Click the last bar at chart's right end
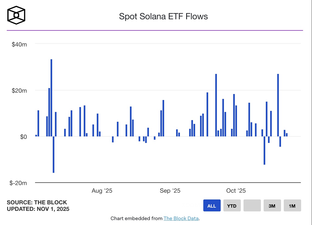 (287, 135)
